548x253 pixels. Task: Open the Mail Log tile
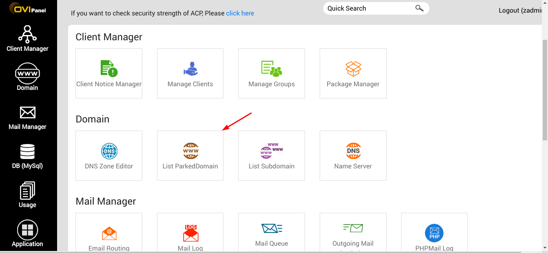pos(190,233)
